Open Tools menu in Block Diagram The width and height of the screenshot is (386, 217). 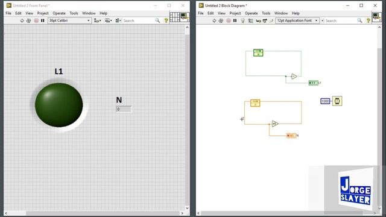tap(266, 13)
